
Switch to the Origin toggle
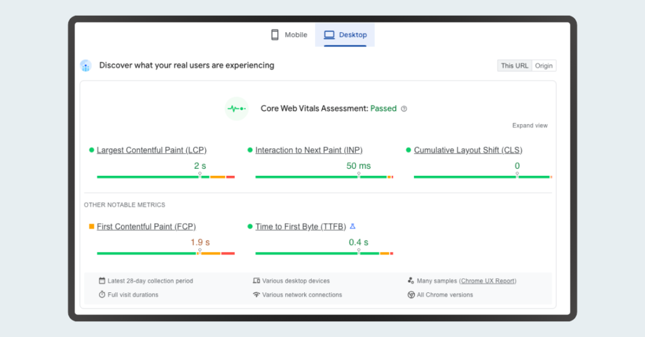click(x=544, y=66)
